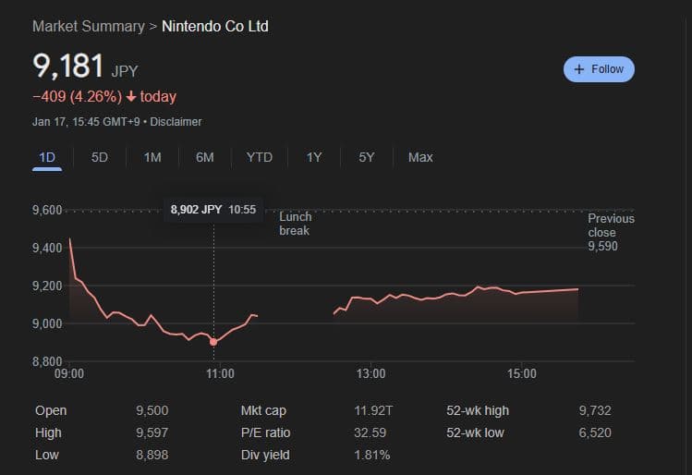The height and width of the screenshot is (475, 692).
Task: Click the 52-wk high value 9,732
Action: 595,410
